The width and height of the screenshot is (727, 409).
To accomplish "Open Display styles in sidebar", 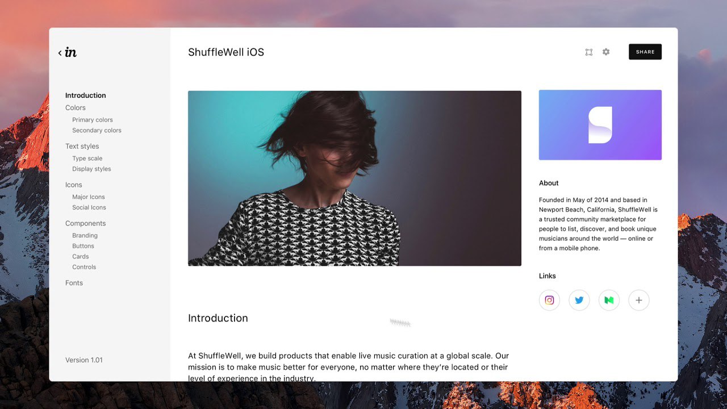I will tap(91, 169).
